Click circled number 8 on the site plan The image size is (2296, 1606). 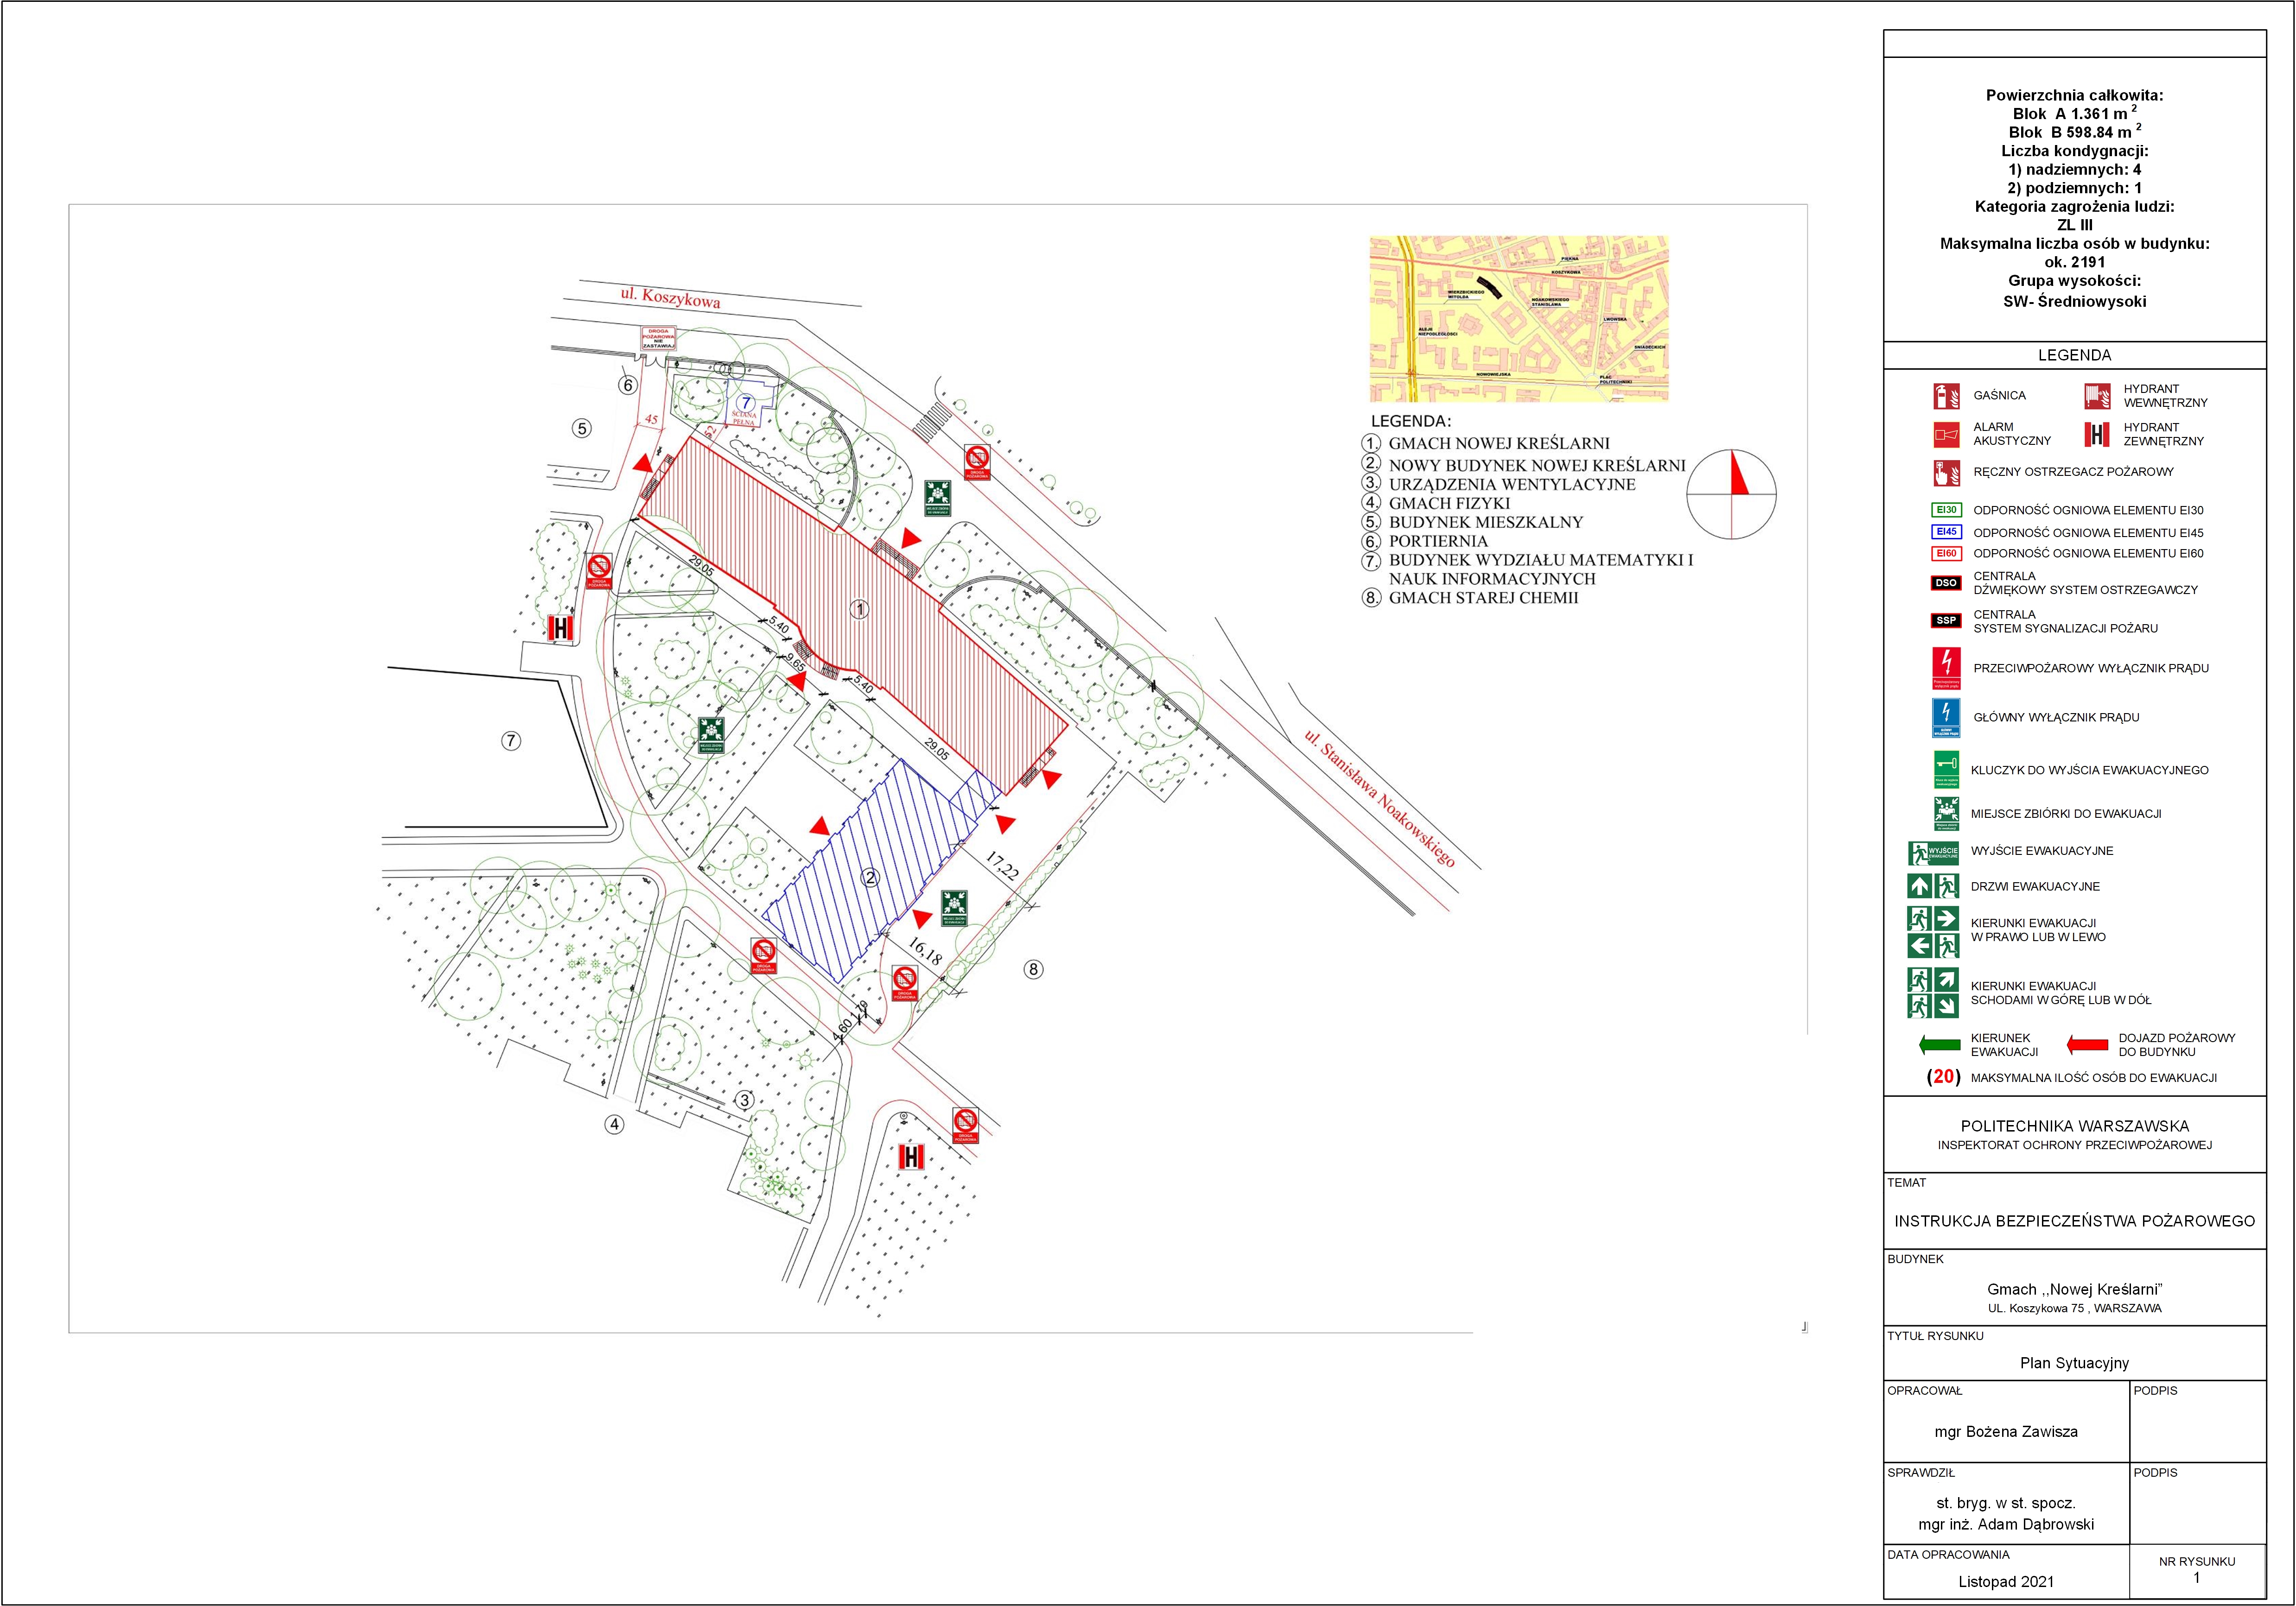pyautogui.click(x=1034, y=968)
